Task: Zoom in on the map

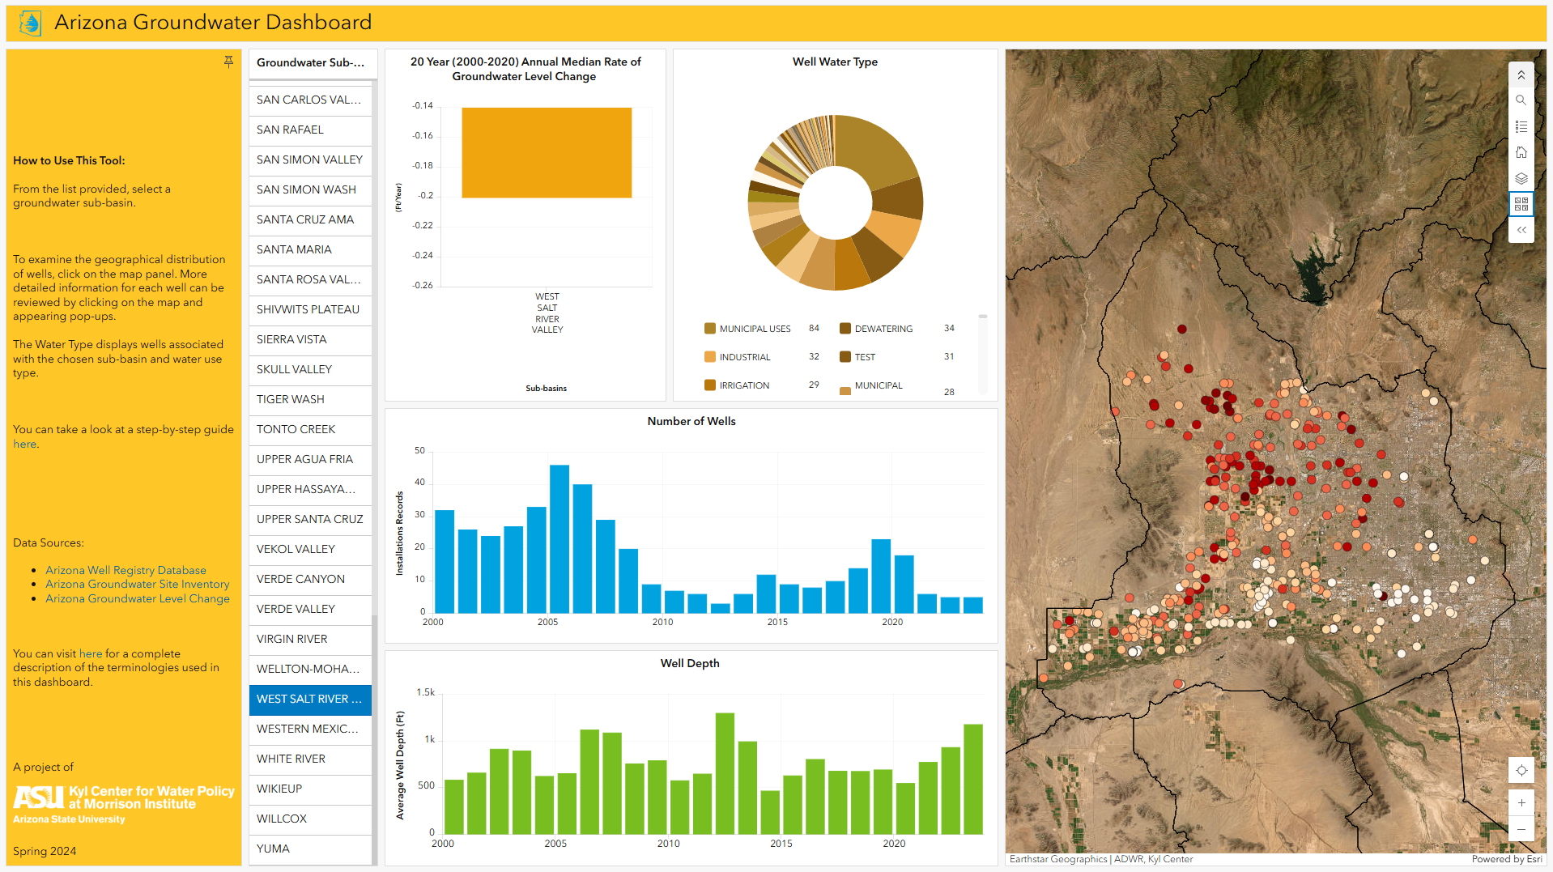Action: 1521,802
